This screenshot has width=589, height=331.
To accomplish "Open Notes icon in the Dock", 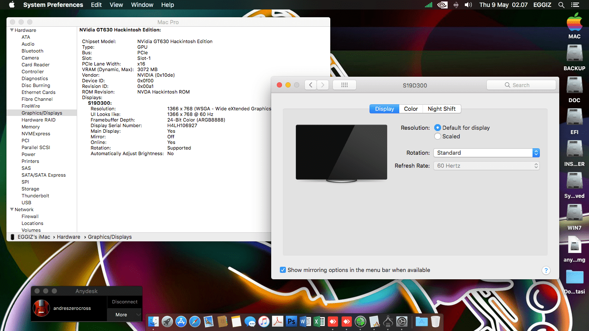I will 236,322.
